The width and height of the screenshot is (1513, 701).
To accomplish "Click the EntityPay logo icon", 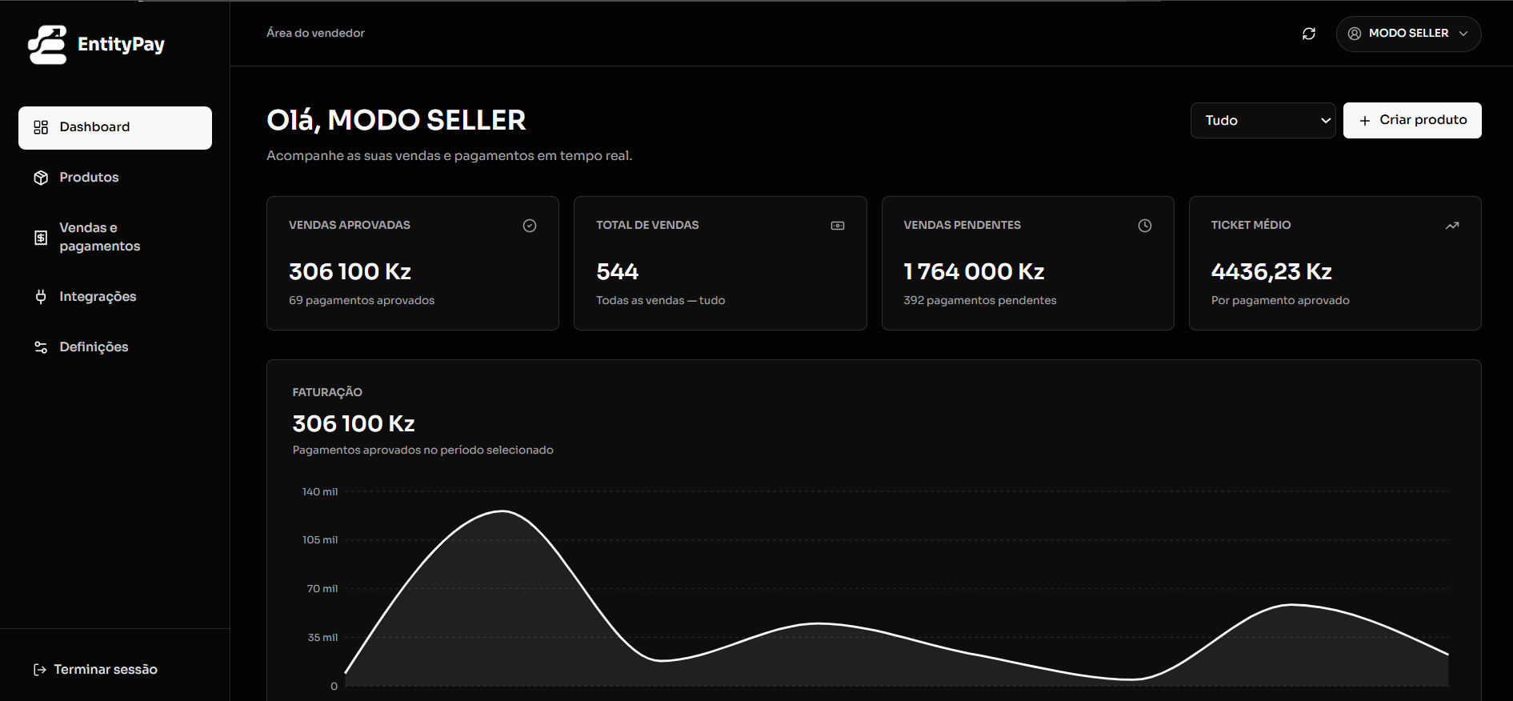I will (x=47, y=44).
